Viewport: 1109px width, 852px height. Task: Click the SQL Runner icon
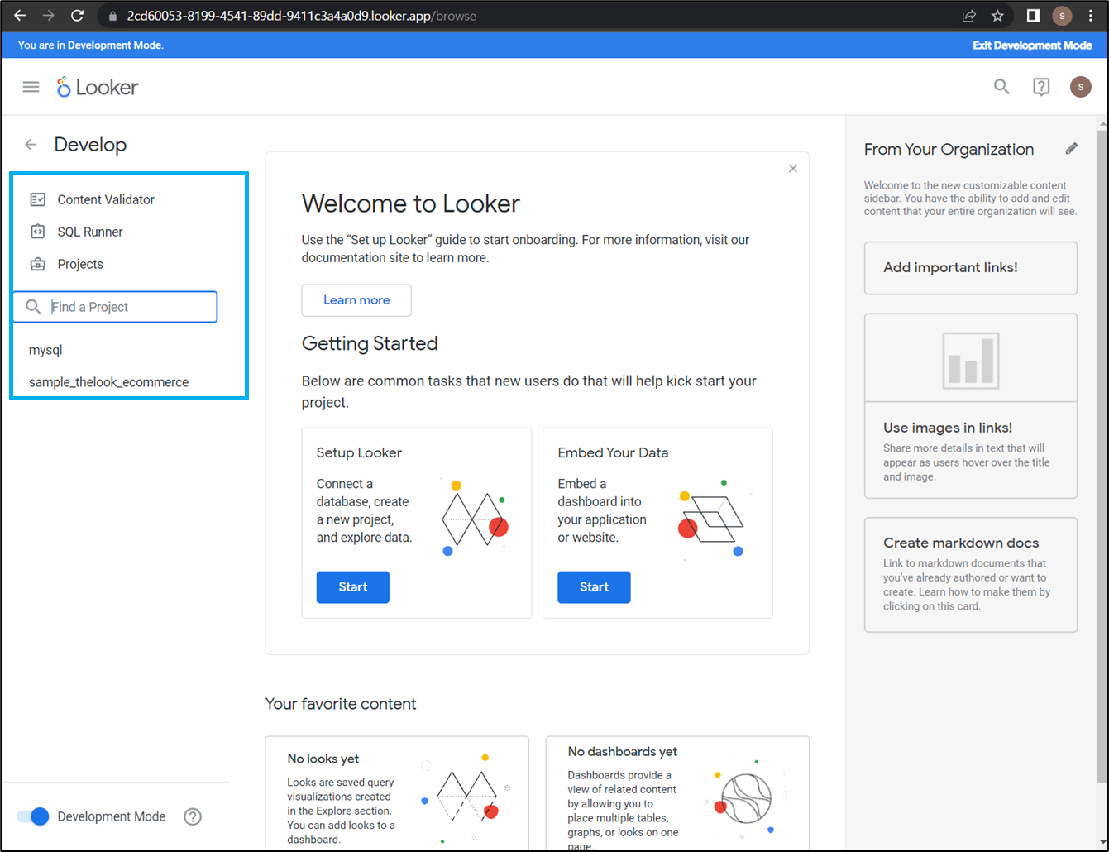click(x=37, y=232)
